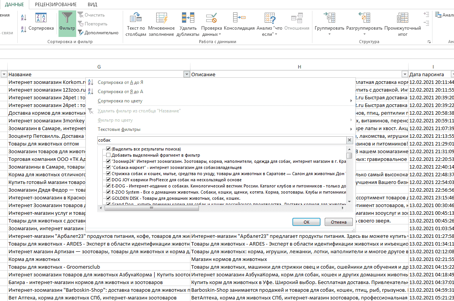Open the Сортировка dialog button
454x301 pixels.
41,22
